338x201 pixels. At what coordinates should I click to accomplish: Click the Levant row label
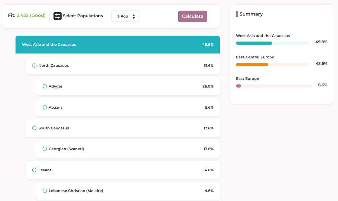click(45, 170)
